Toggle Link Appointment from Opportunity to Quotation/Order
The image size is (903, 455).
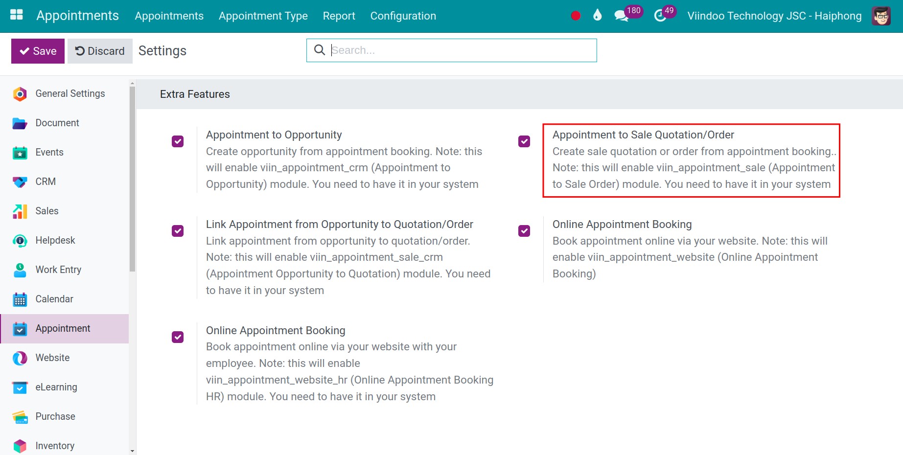(178, 231)
